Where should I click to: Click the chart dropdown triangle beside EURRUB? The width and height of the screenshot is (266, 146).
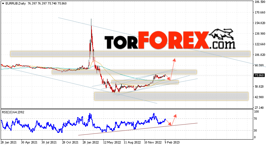(3, 4)
